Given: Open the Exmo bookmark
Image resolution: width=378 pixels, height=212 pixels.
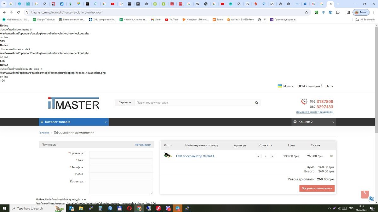Looking at the screenshot, I should coord(218,19).
